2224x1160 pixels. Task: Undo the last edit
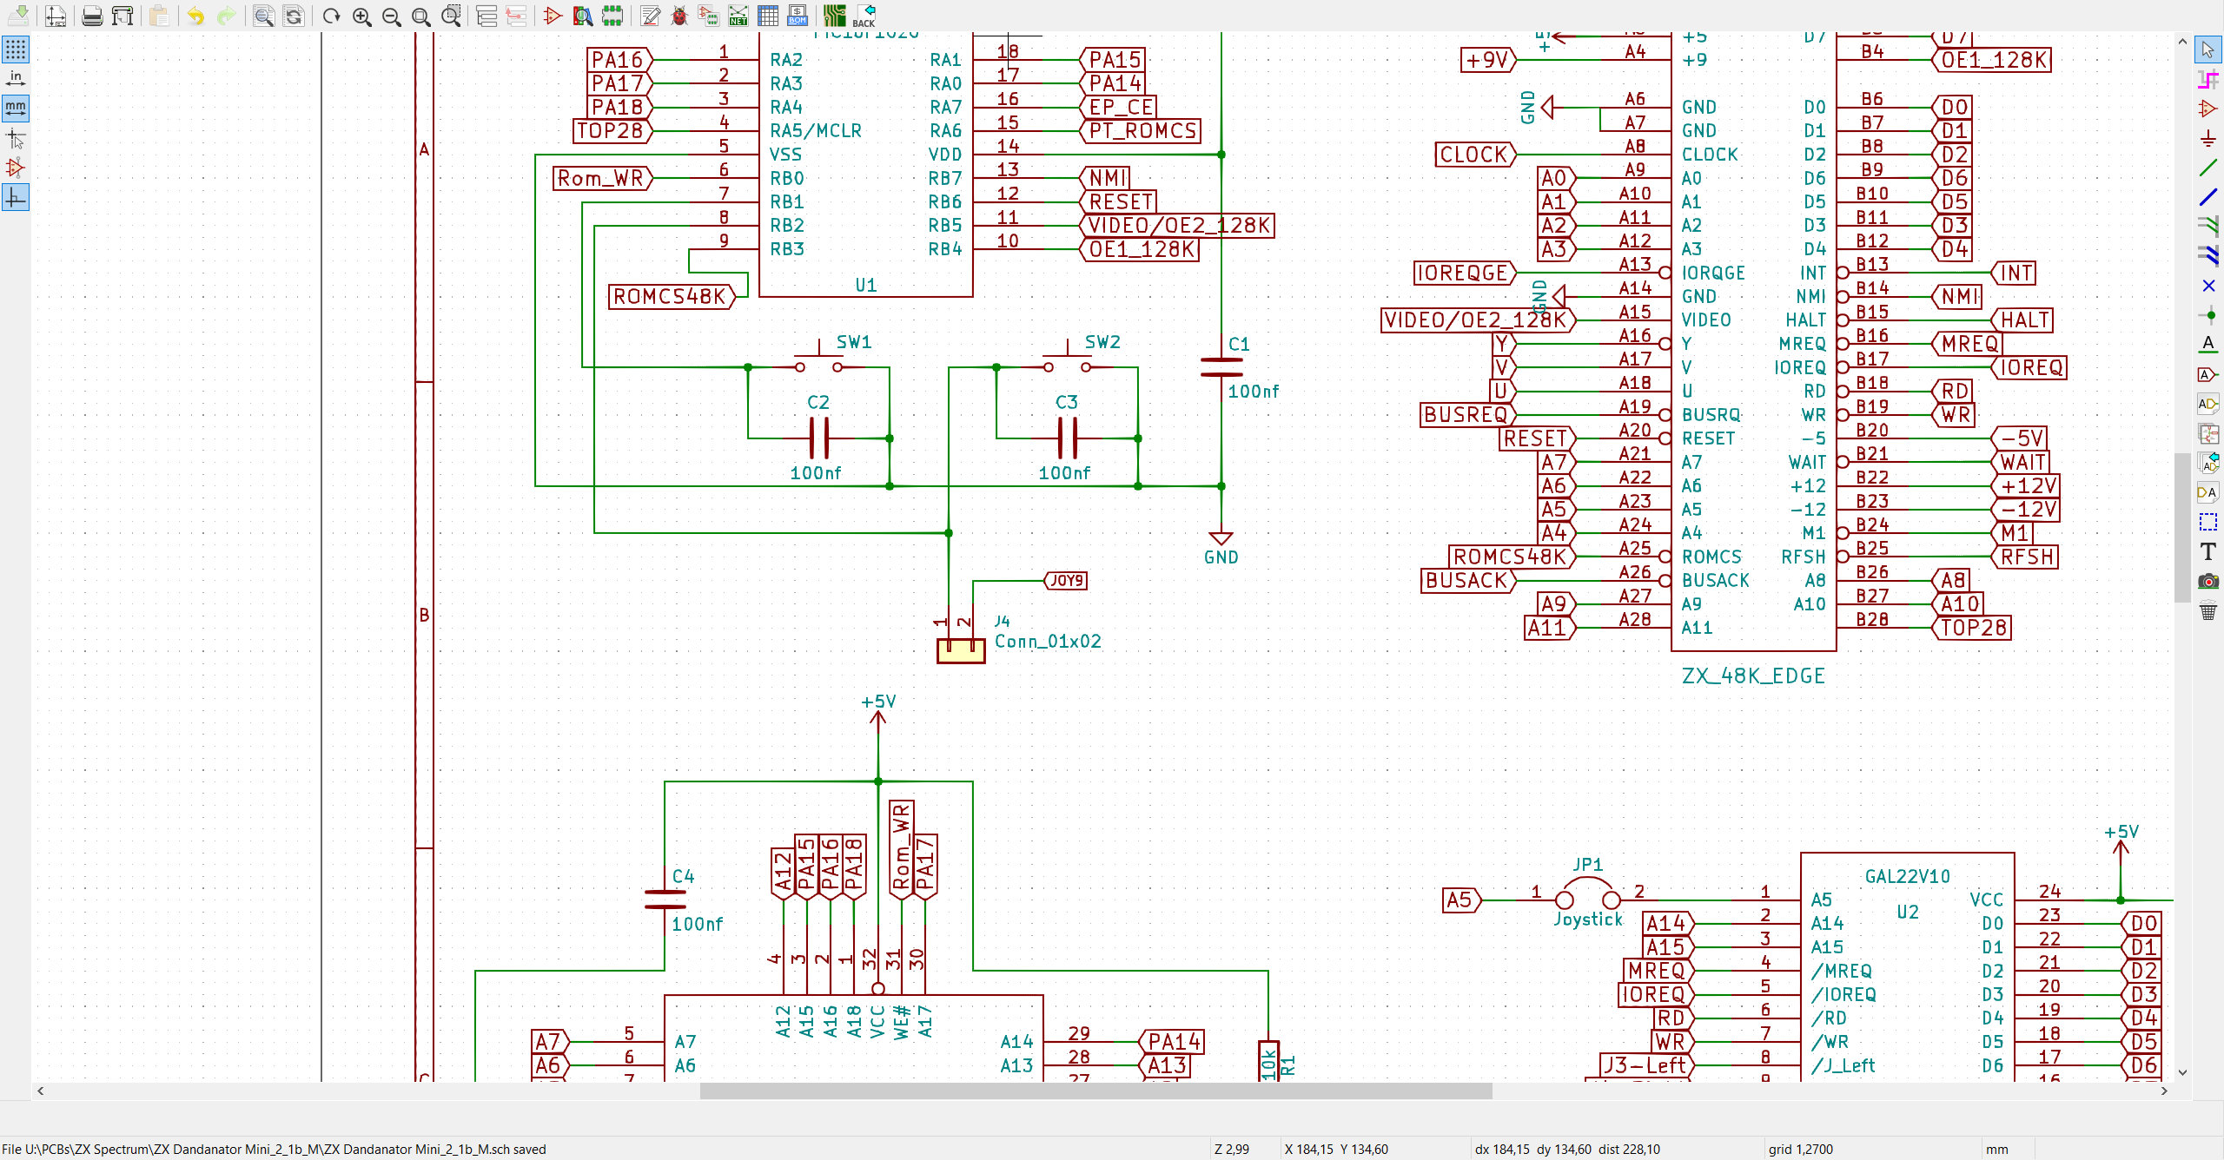[196, 16]
